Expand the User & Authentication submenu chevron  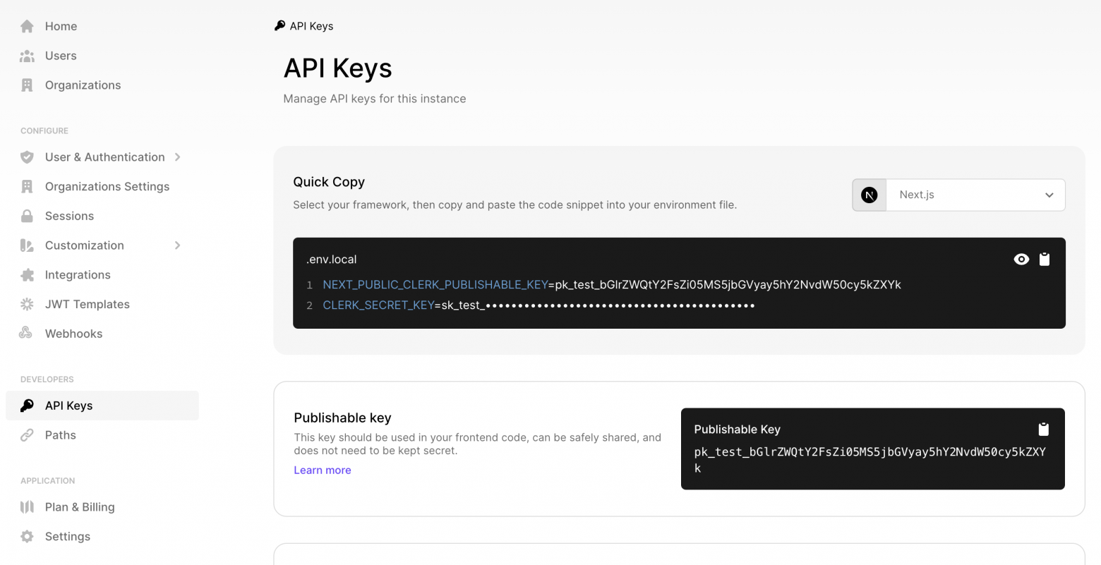(178, 157)
